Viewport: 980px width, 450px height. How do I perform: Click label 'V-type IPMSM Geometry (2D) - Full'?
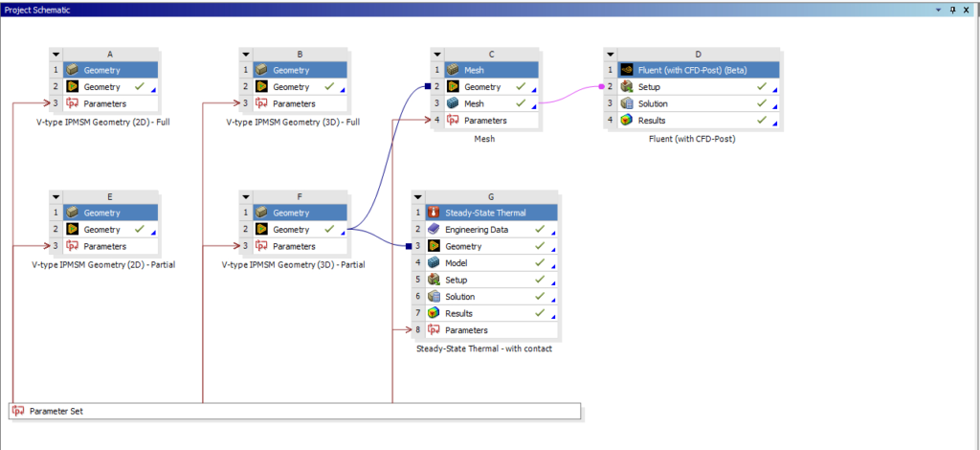(x=103, y=123)
